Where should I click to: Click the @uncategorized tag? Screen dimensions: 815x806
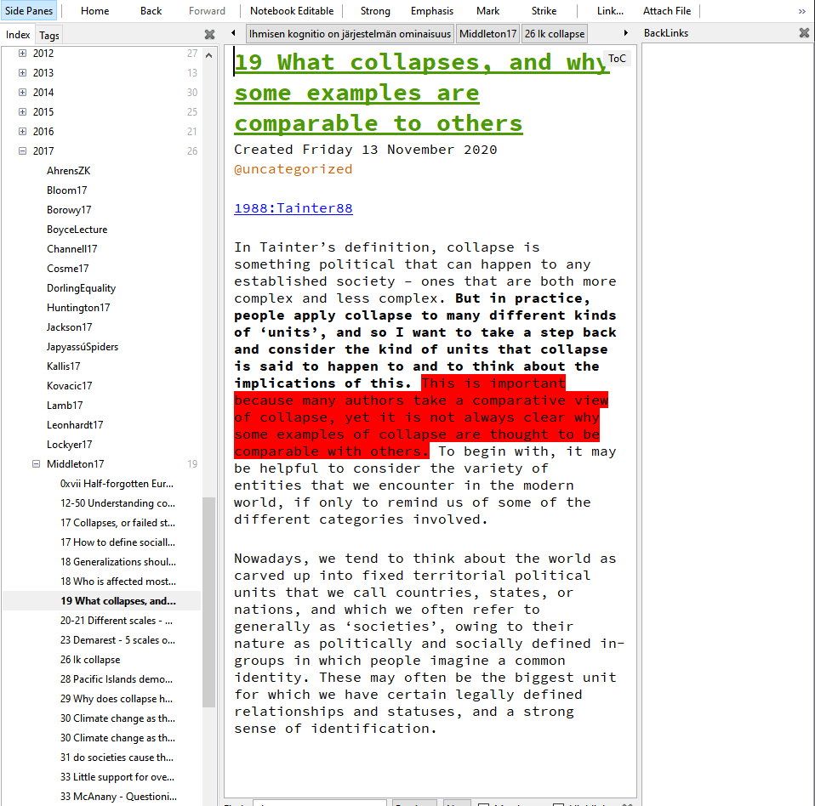[x=293, y=169]
